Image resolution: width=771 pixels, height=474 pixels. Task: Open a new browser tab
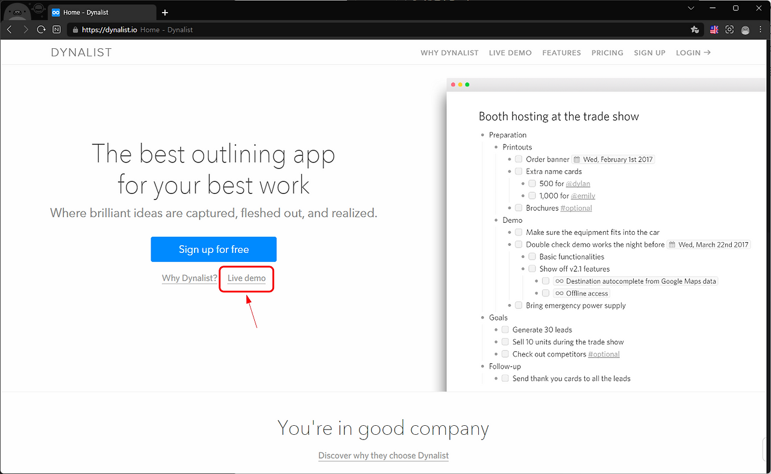[165, 12]
